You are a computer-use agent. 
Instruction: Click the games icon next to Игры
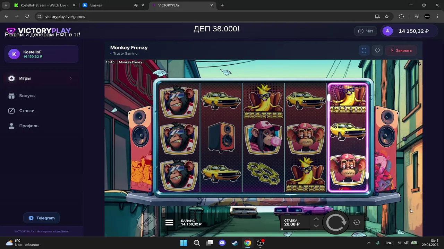click(11, 79)
